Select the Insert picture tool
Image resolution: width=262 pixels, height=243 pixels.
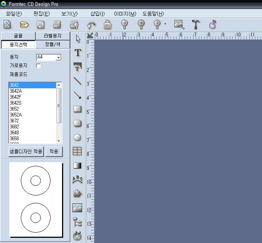pyautogui.click(x=77, y=208)
